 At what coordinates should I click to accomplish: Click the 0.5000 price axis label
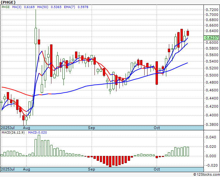(x=212, y=75)
